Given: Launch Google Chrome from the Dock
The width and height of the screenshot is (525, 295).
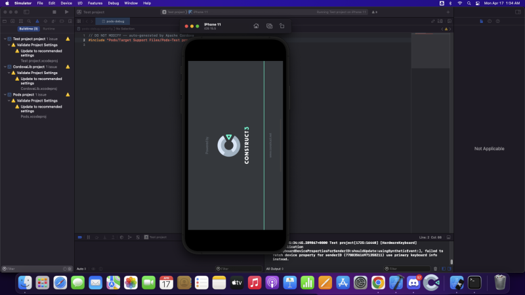Looking at the screenshot, I should (378, 283).
